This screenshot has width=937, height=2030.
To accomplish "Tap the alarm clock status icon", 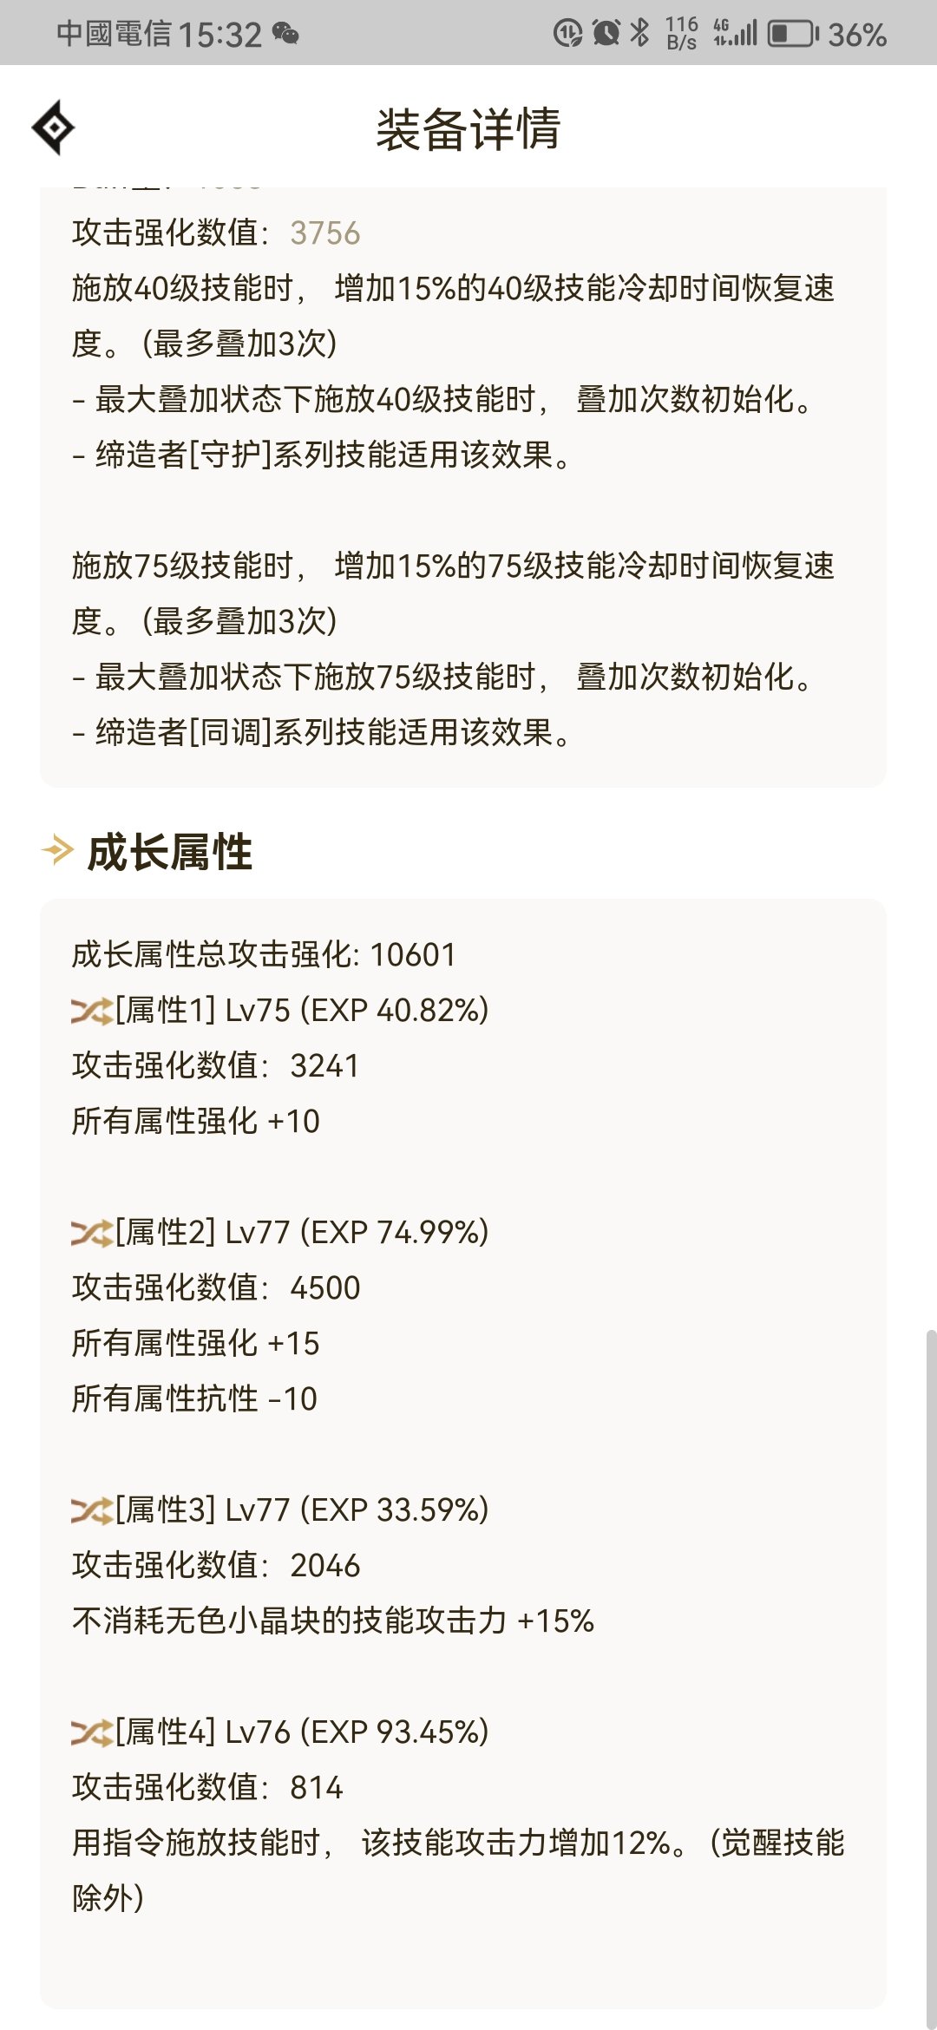I will [606, 33].
